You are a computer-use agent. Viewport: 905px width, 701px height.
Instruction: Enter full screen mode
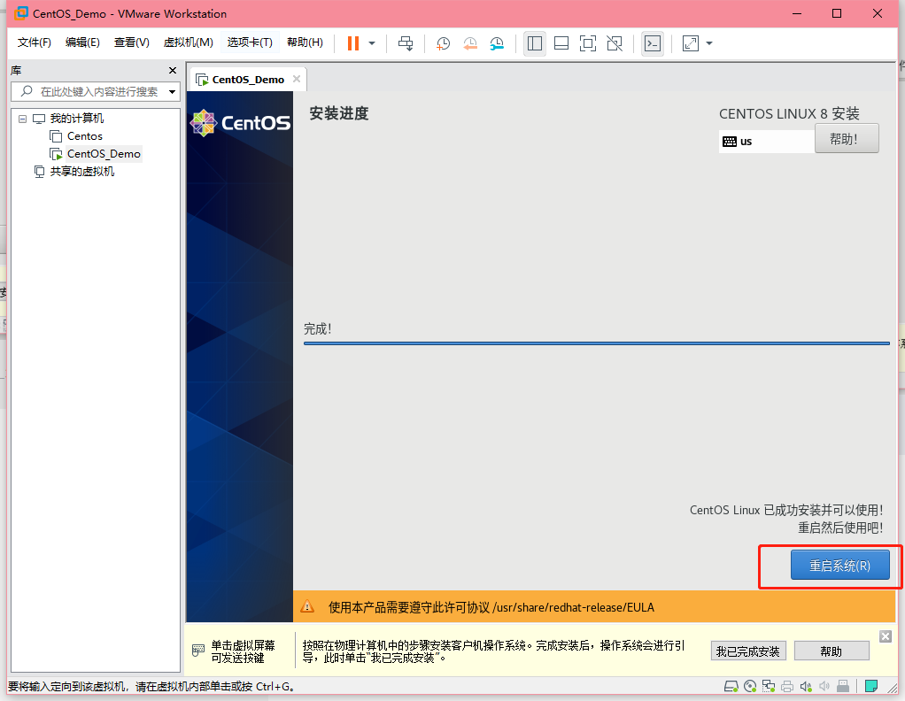tap(588, 43)
